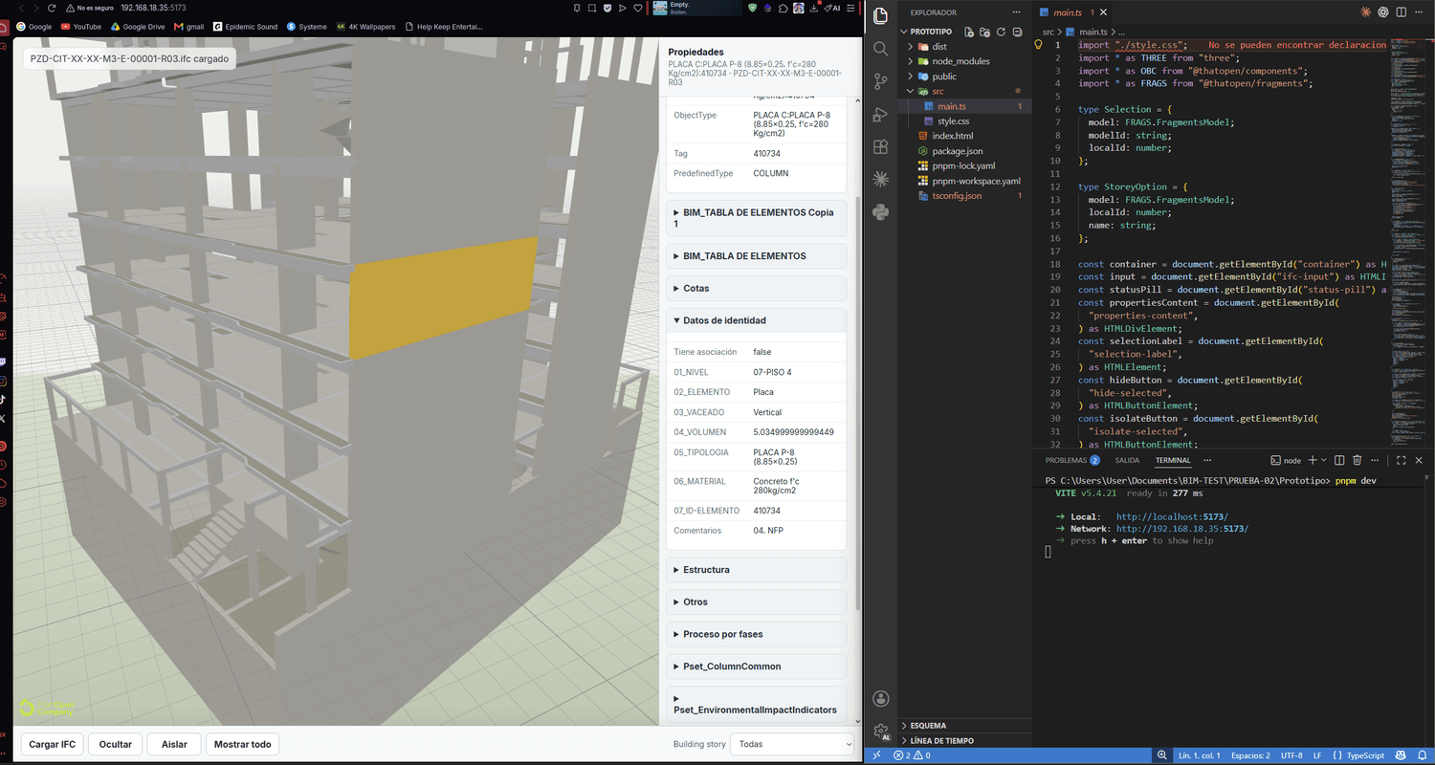
Task: Click the New Folder icon in Explorer header
Action: click(984, 32)
